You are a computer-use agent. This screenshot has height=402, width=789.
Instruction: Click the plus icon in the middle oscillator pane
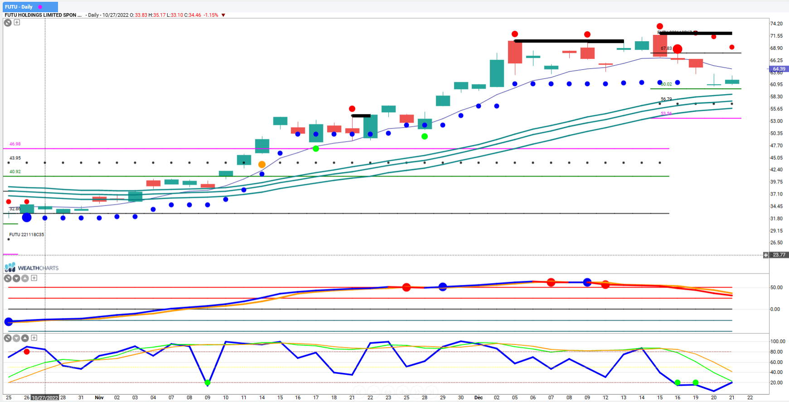34,278
